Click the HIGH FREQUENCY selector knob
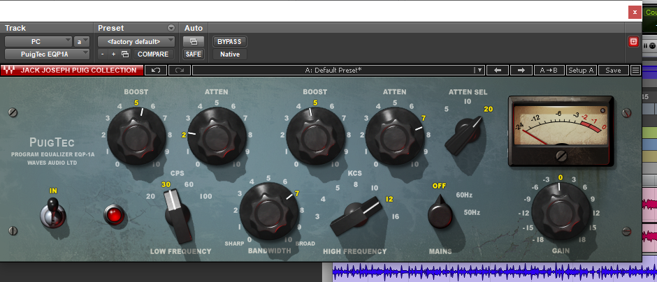 click(356, 215)
